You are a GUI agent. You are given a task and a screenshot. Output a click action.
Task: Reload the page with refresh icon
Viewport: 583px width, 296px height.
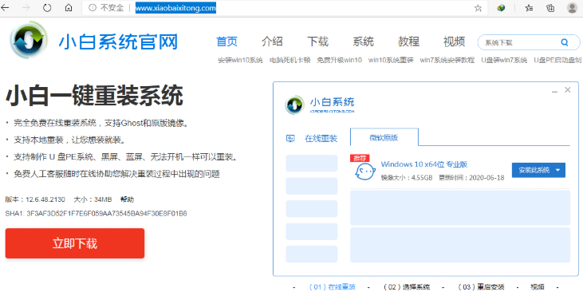[47, 8]
